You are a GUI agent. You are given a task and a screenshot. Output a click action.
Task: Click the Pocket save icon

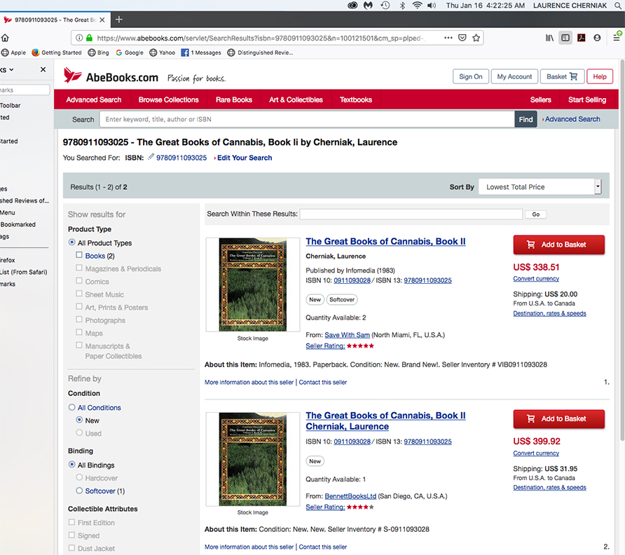462,38
